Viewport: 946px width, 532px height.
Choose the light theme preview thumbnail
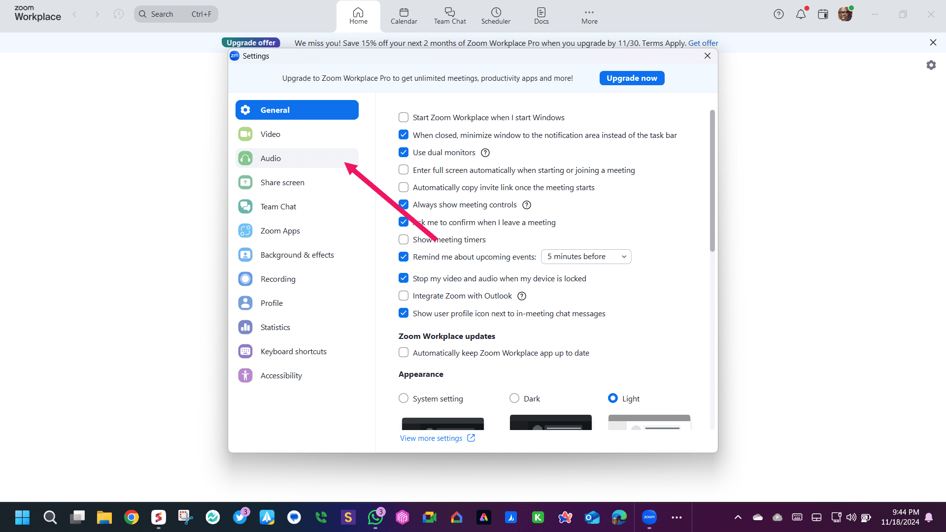pyautogui.click(x=649, y=423)
